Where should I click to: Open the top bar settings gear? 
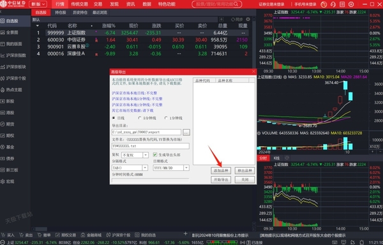pyautogui.click(x=351, y=4)
